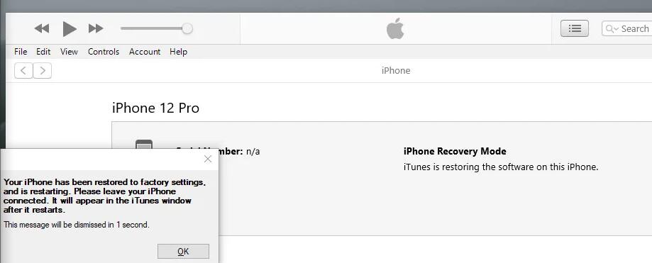Skip ahead with the fast-forward button
This screenshot has height=263, width=652.
[96, 28]
